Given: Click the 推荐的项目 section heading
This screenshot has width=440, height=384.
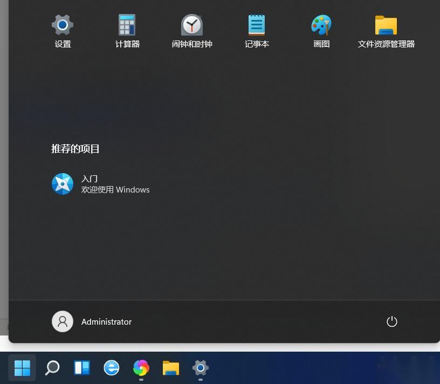Looking at the screenshot, I should click(x=75, y=149).
